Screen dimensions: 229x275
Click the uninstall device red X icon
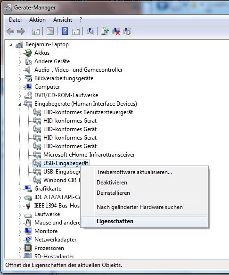(116, 31)
